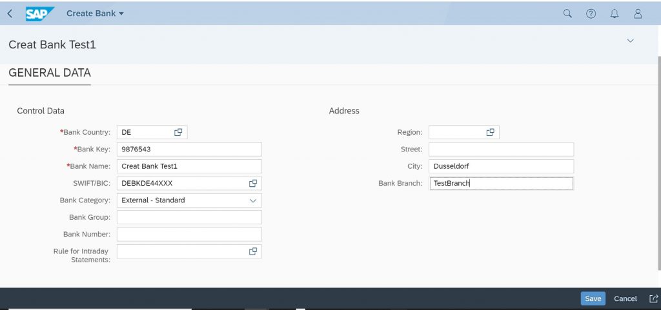Click the Rule for Intraday Statements label
The width and height of the screenshot is (661, 310).
(x=82, y=255)
